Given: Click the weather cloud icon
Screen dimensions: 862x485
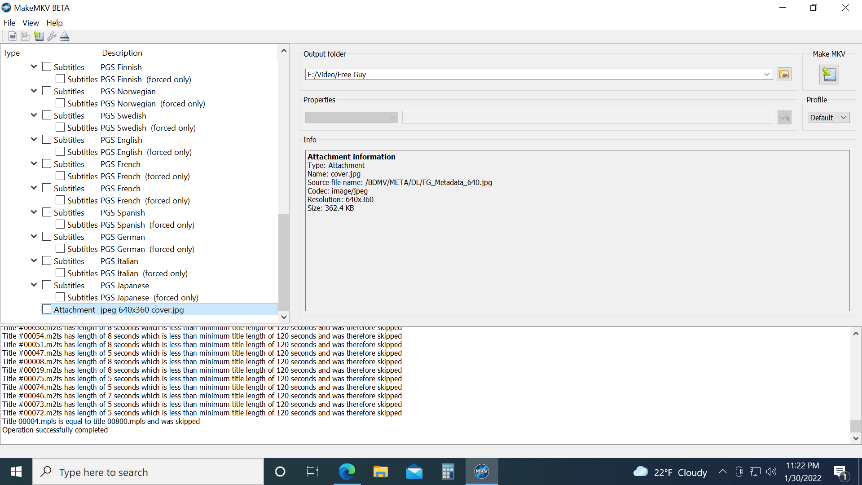Looking at the screenshot, I should (x=641, y=472).
